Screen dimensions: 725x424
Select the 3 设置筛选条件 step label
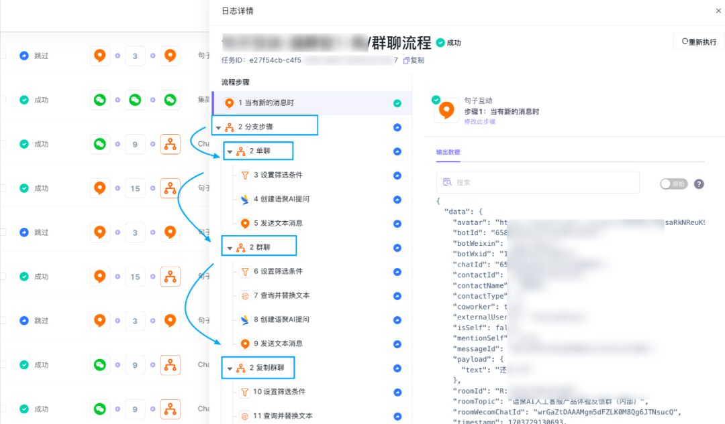click(x=279, y=175)
